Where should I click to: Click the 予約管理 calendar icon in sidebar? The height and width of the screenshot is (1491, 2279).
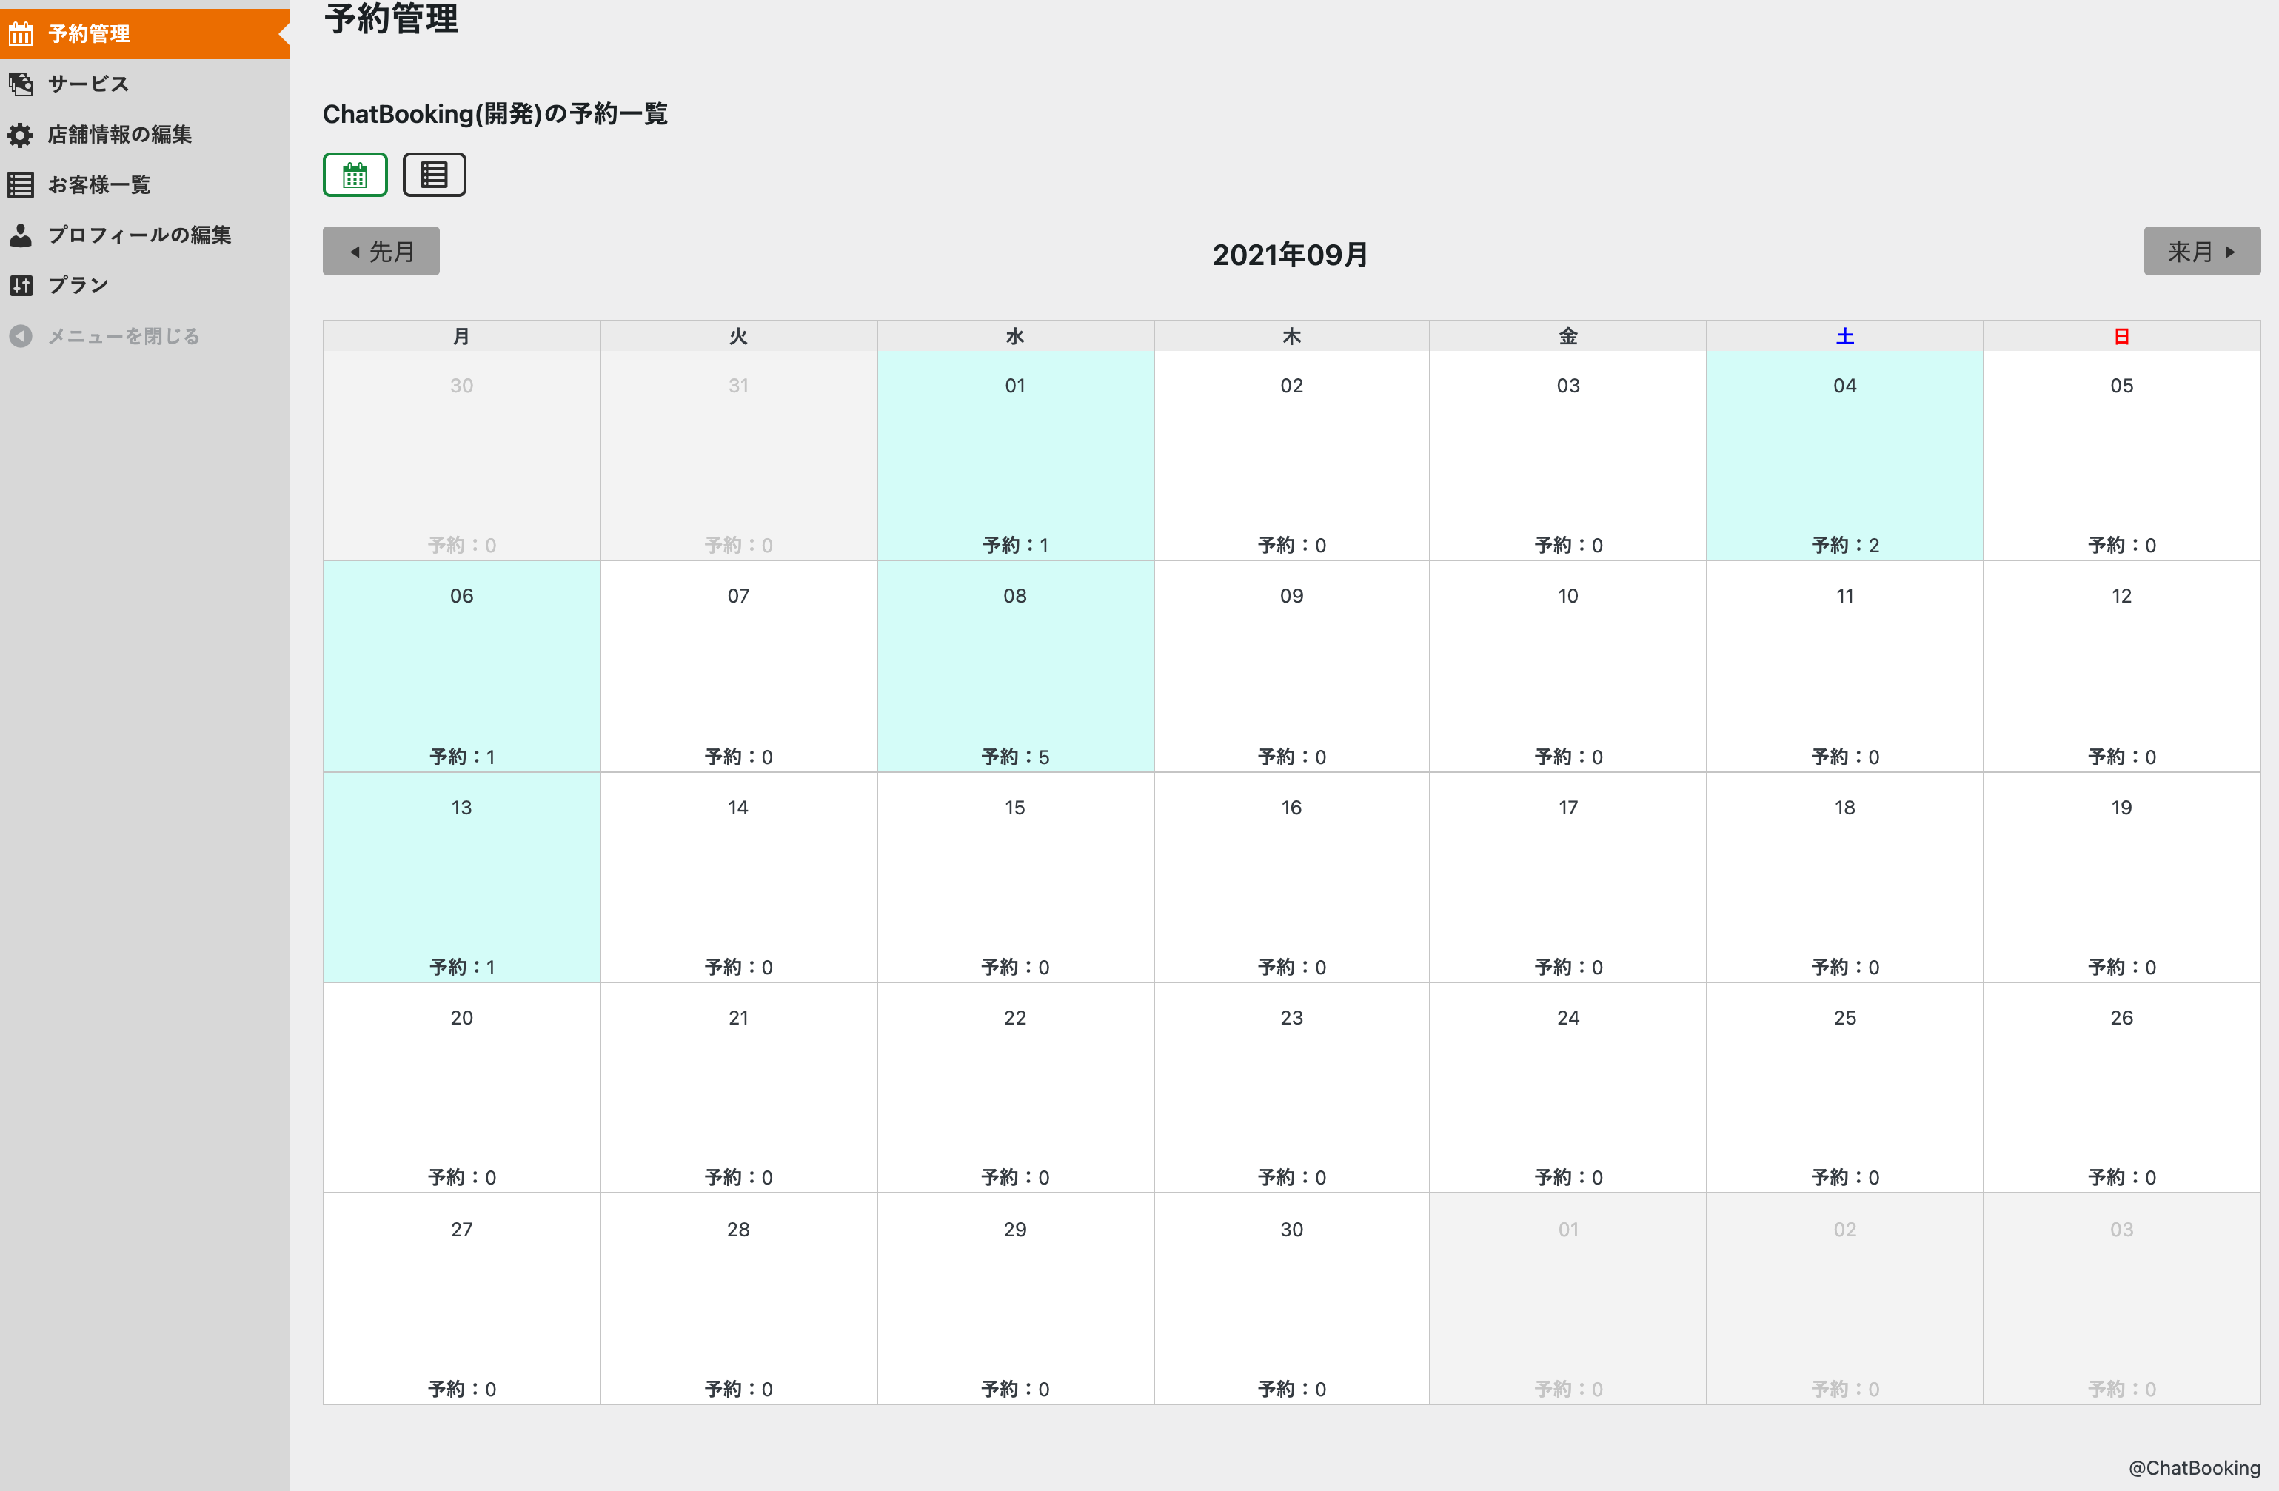[21, 35]
